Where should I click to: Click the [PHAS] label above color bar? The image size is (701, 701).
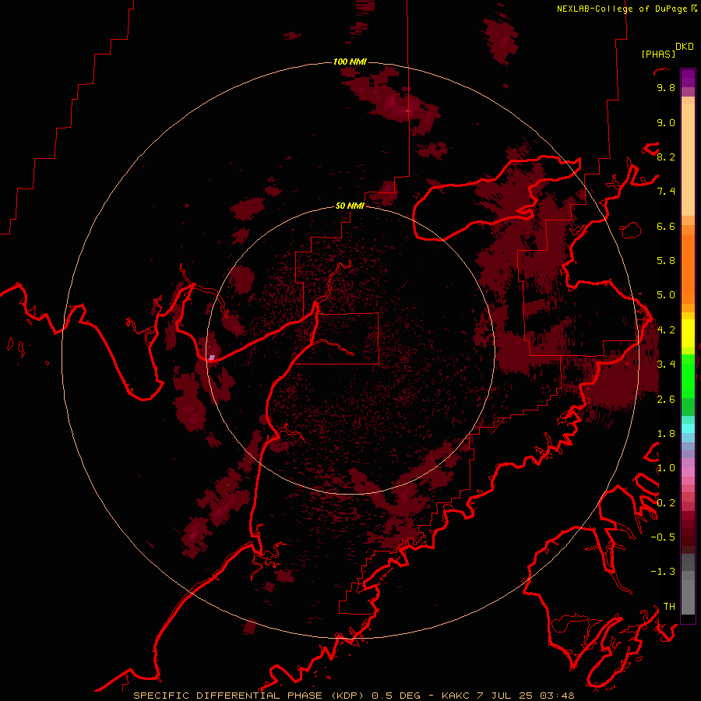(x=658, y=54)
